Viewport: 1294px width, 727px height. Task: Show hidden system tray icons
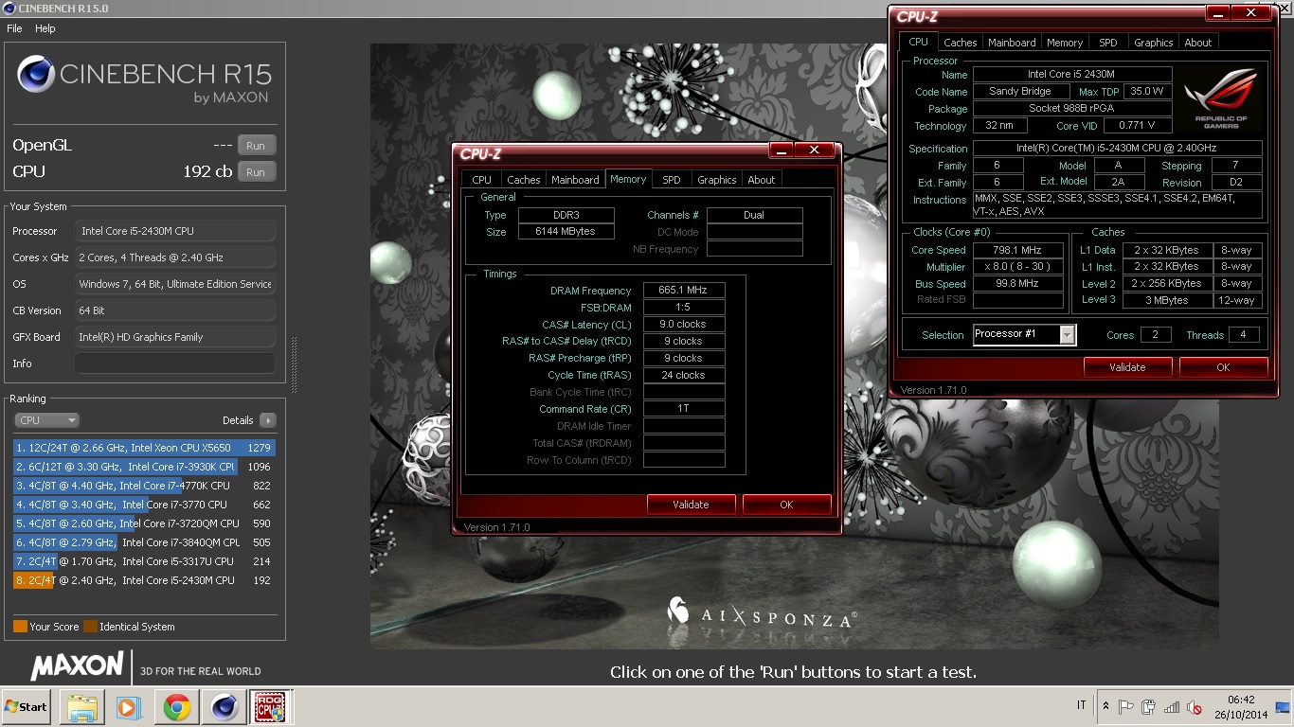coord(1105,706)
